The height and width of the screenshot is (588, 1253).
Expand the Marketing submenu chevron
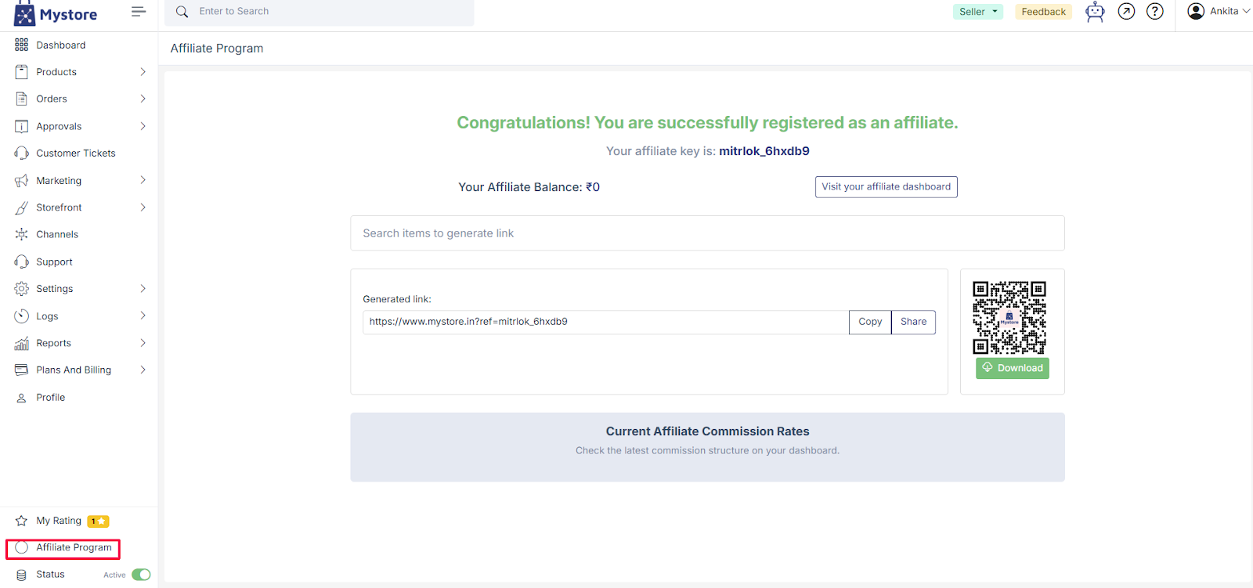click(x=143, y=180)
